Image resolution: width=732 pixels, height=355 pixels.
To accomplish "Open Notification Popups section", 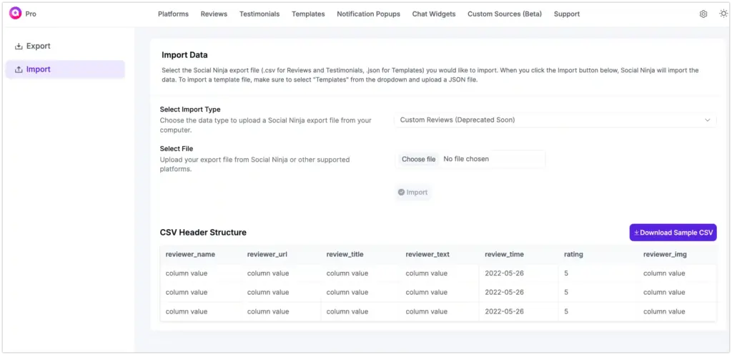I will 368,14.
